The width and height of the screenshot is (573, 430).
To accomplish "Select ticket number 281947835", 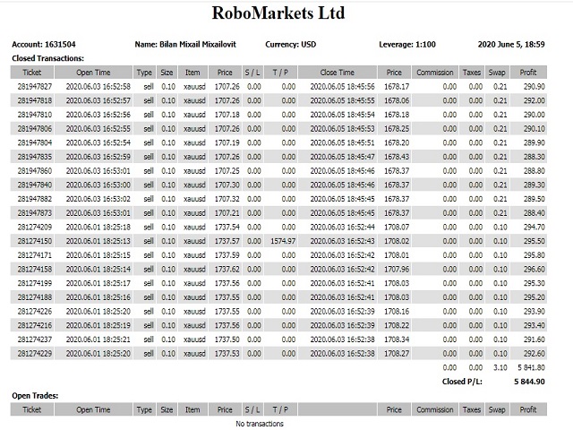I will 35,157.
